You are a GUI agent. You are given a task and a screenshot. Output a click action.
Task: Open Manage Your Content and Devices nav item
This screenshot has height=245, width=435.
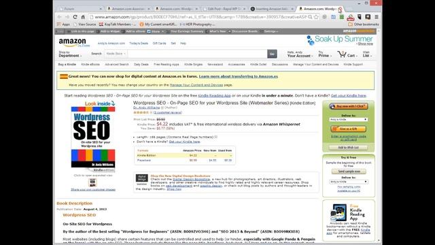[315, 65]
